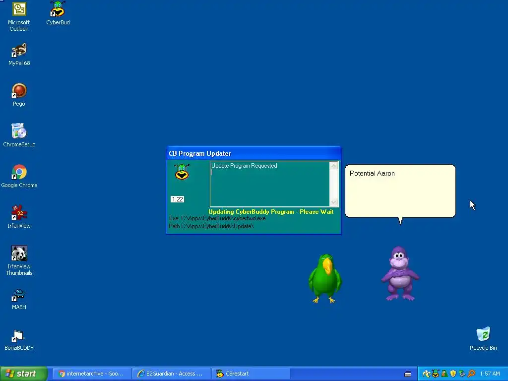
Task: Click the Exe path cyberbud.exe text
Action: coord(217,218)
